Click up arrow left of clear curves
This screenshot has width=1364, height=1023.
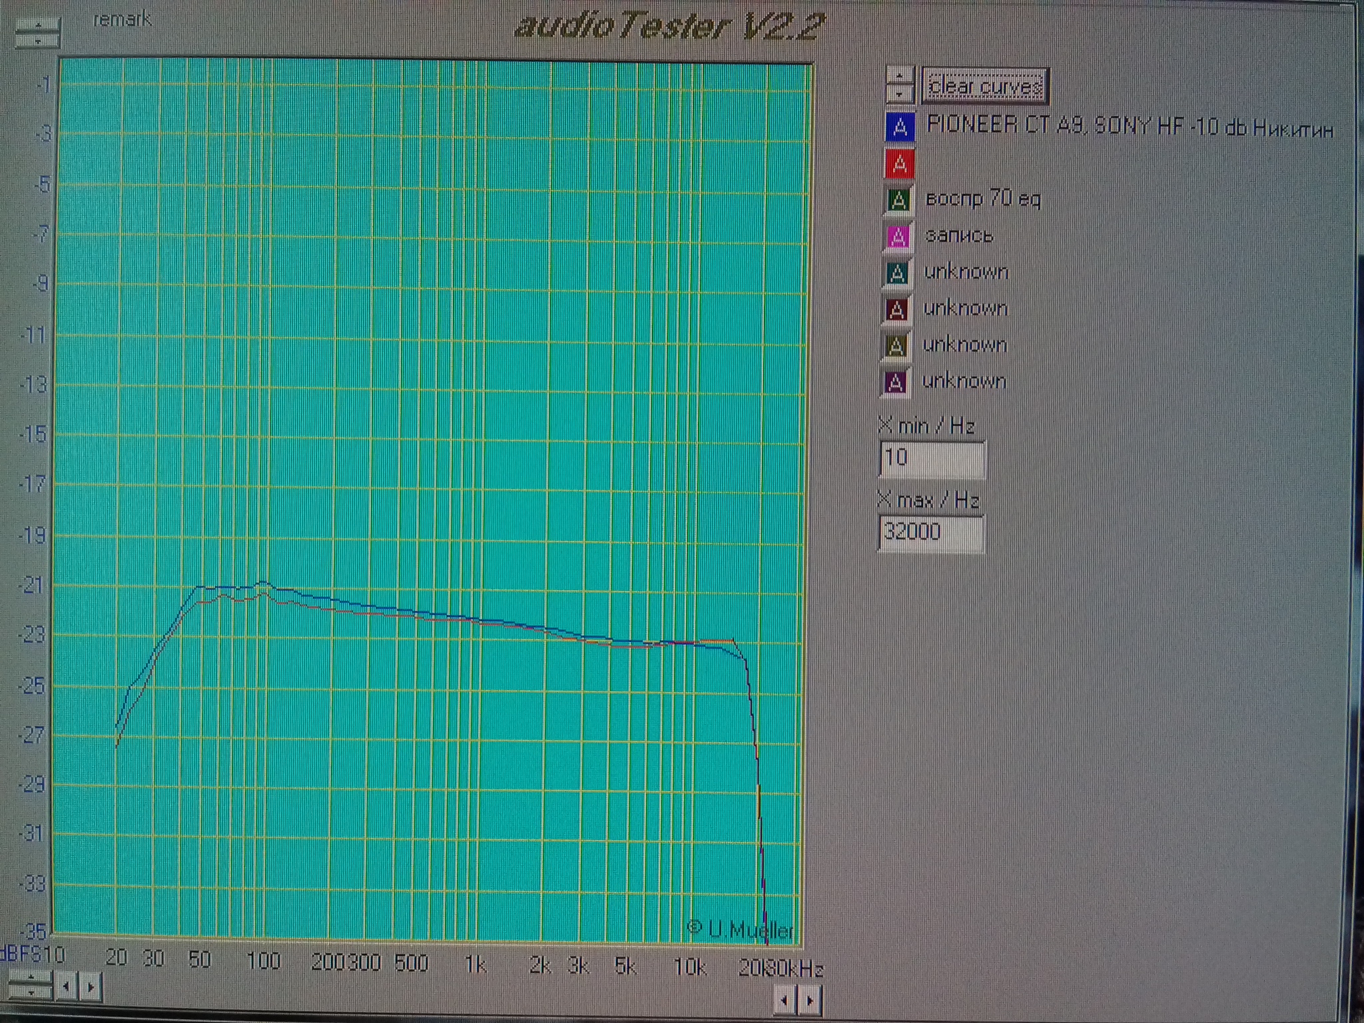(x=900, y=76)
